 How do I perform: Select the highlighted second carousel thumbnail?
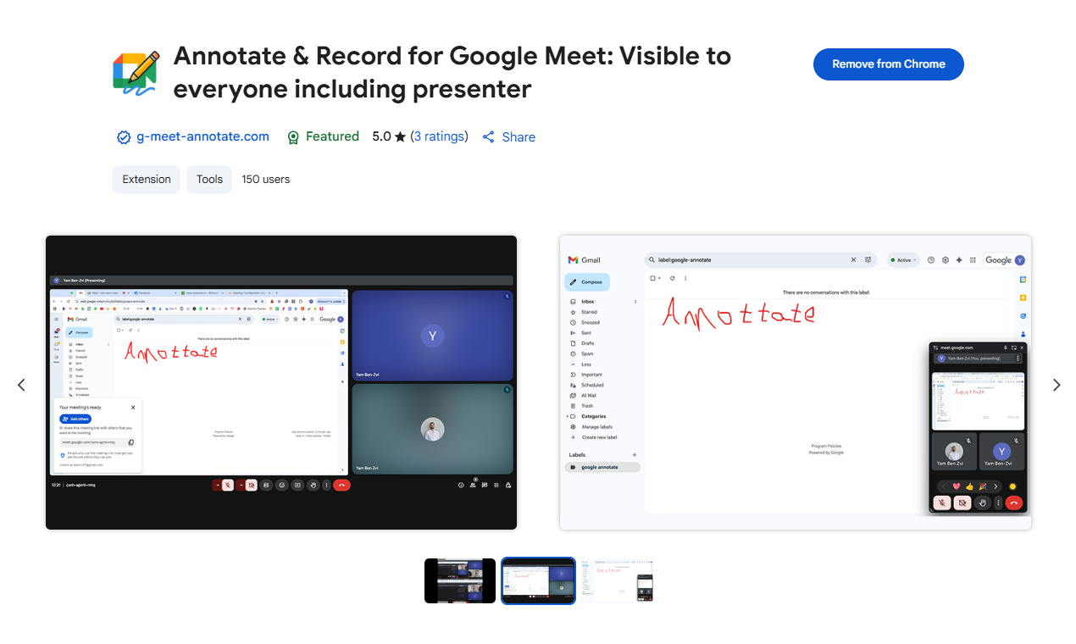[x=538, y=580]
